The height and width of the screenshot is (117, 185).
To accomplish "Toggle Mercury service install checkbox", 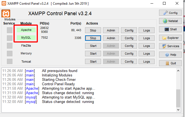I will 10,54.
